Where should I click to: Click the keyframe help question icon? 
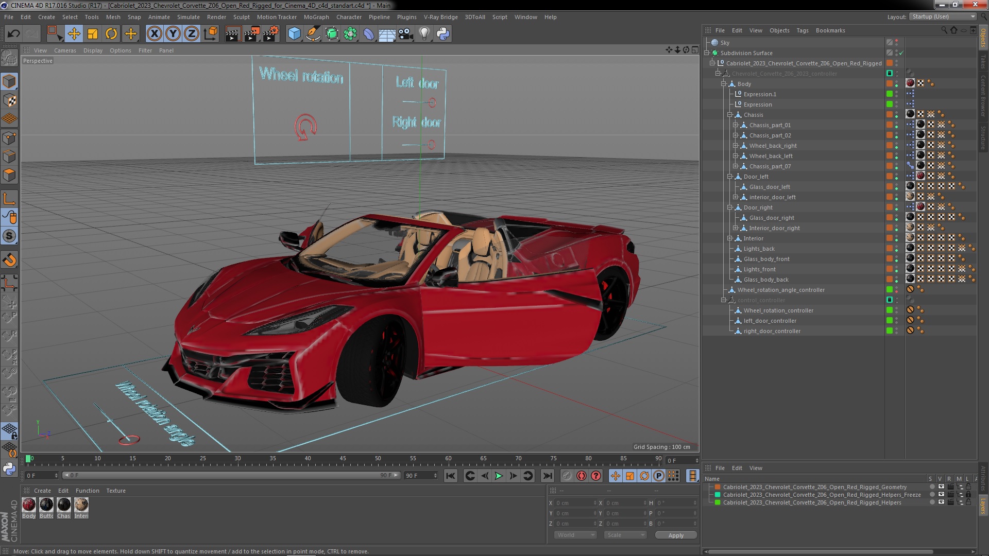coord(596,476)
